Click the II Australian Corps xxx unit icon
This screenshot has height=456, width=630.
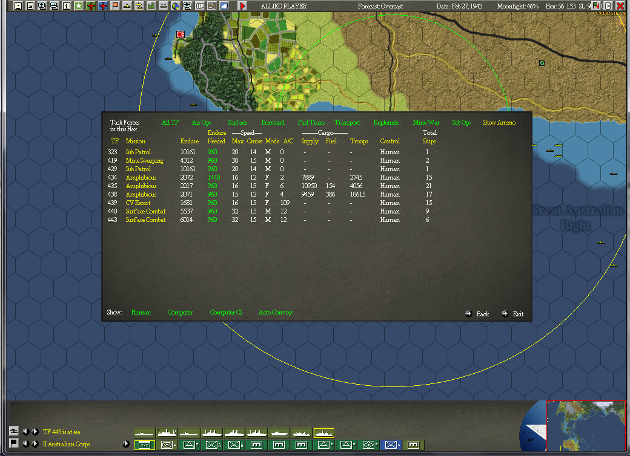tap(143, 445)
